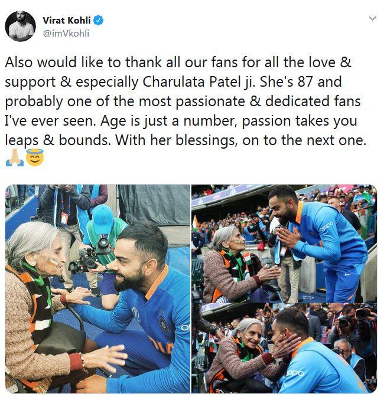The width and height of the screenshot is (384, 404).
Task: Click the text "on to the next one."
Action: click(304, 140)
